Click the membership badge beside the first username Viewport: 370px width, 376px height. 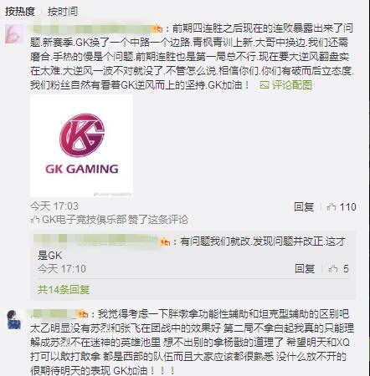tap(157, 29)
